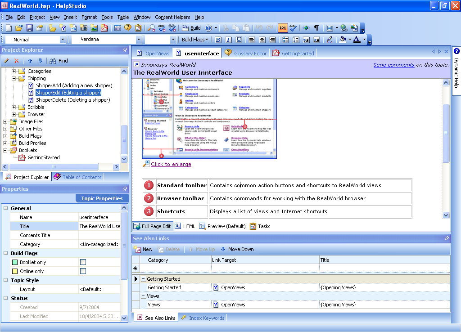Screen dimensions: 461x332
Task: Open the Normal paragraph style dropdown
Action: click(62, 40)
